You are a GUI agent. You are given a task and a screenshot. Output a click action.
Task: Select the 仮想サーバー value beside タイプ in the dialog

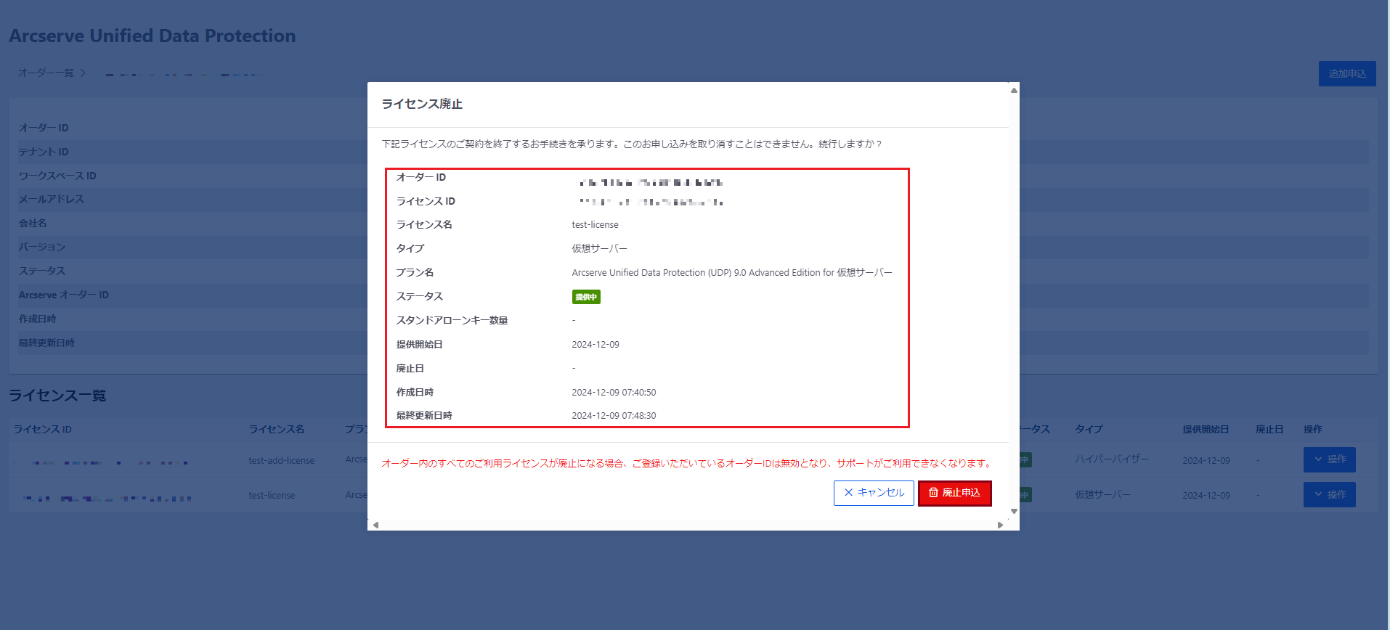coord(599,249)
